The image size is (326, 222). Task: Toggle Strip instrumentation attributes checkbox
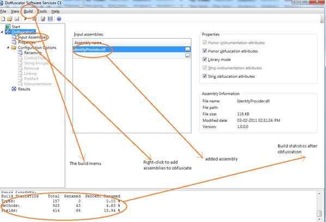[205, 68]
